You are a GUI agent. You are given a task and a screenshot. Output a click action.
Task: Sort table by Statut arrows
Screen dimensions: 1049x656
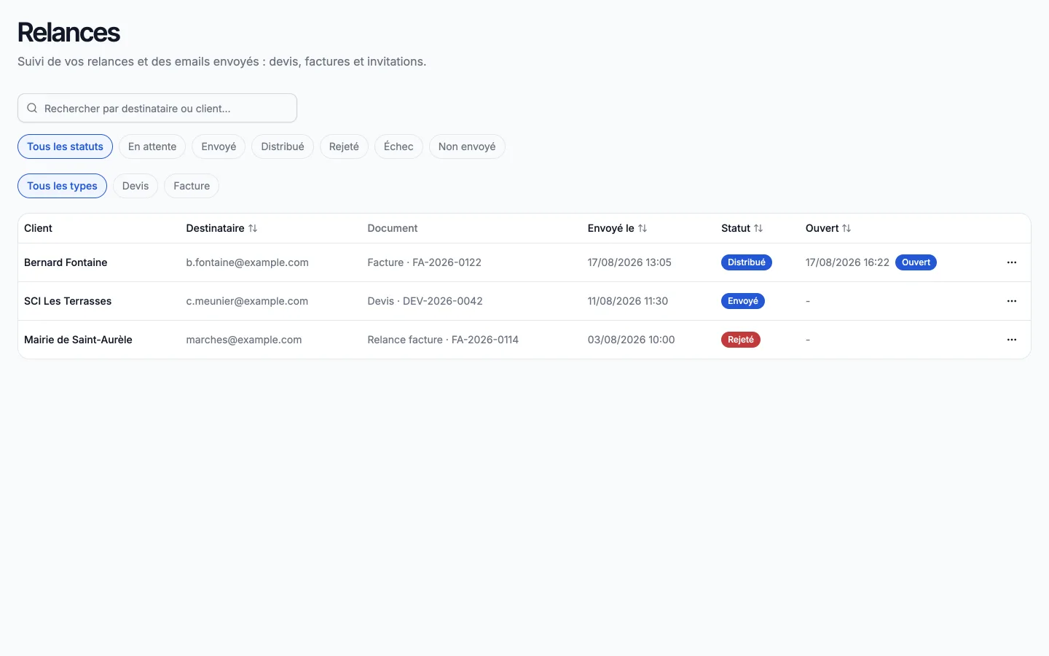[758, 228]
